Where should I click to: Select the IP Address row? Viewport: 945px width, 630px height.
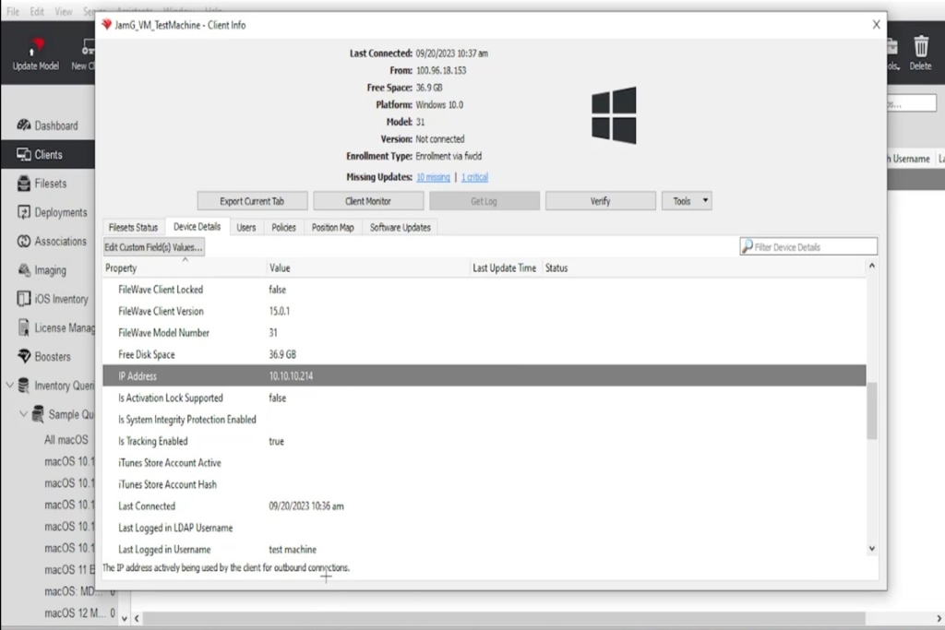point(484,375)
